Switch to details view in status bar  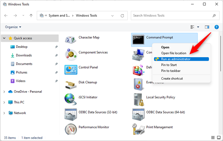pyautogui.click(x=213, y=138)
